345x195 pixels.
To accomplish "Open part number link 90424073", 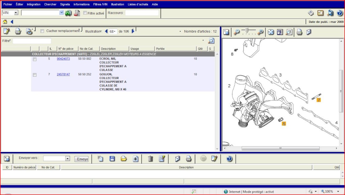I will pyautogui.click(x=63, y=59).
